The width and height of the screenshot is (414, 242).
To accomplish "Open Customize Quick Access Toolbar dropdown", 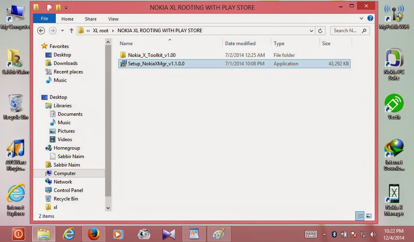I will pos(66,8).
